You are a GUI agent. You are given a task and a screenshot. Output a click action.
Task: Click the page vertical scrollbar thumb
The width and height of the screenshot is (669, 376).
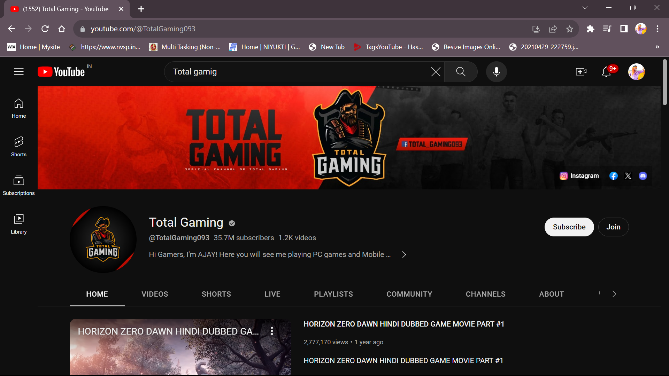point(665,82)
